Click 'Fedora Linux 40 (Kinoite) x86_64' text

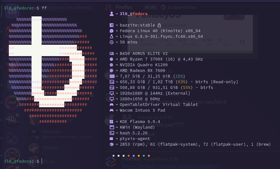(x=160, y=31)
